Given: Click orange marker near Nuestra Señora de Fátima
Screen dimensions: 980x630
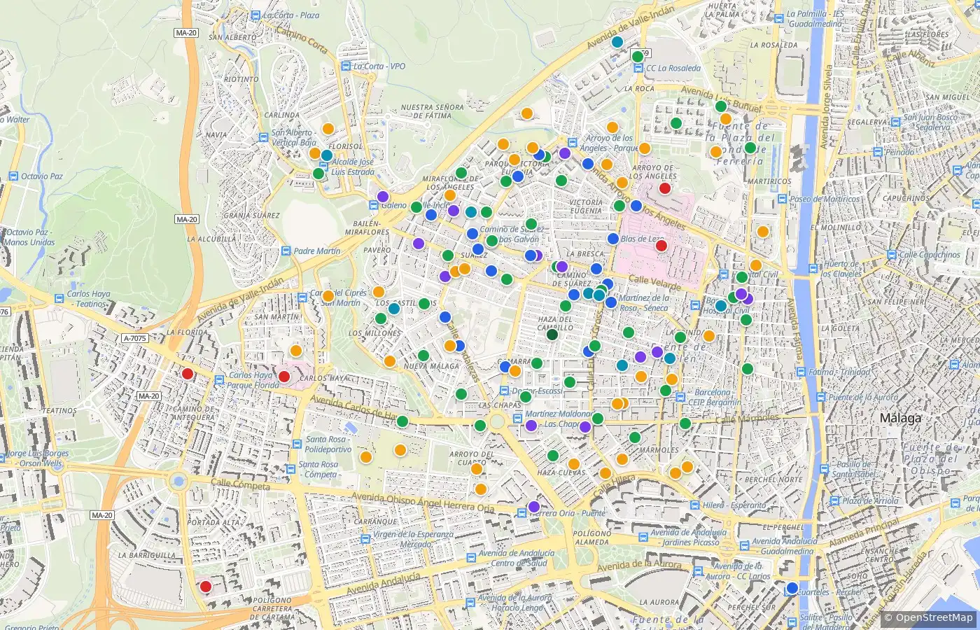Looking at the screenshot, I should click(527, 113).
